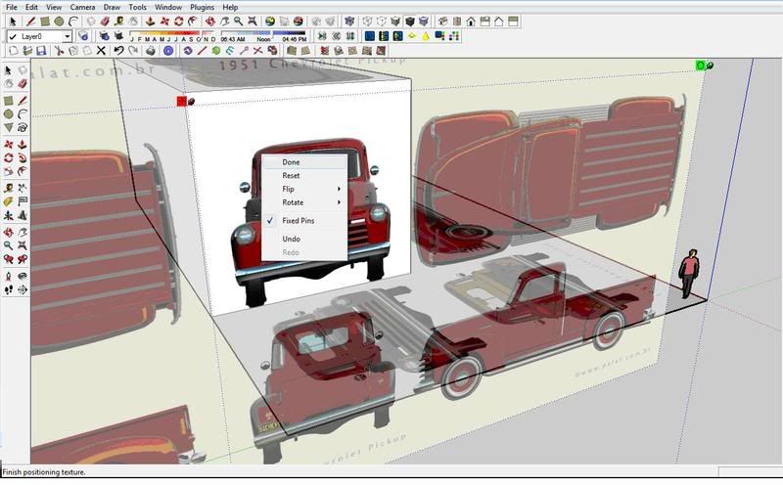Viewport: 783px width, 485px height.
Task: Select the house Front view icon
Action: [x=471, y=21]
